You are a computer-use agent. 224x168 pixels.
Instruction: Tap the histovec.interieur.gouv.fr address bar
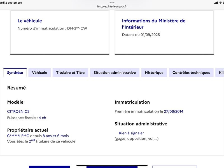[112, 6]
